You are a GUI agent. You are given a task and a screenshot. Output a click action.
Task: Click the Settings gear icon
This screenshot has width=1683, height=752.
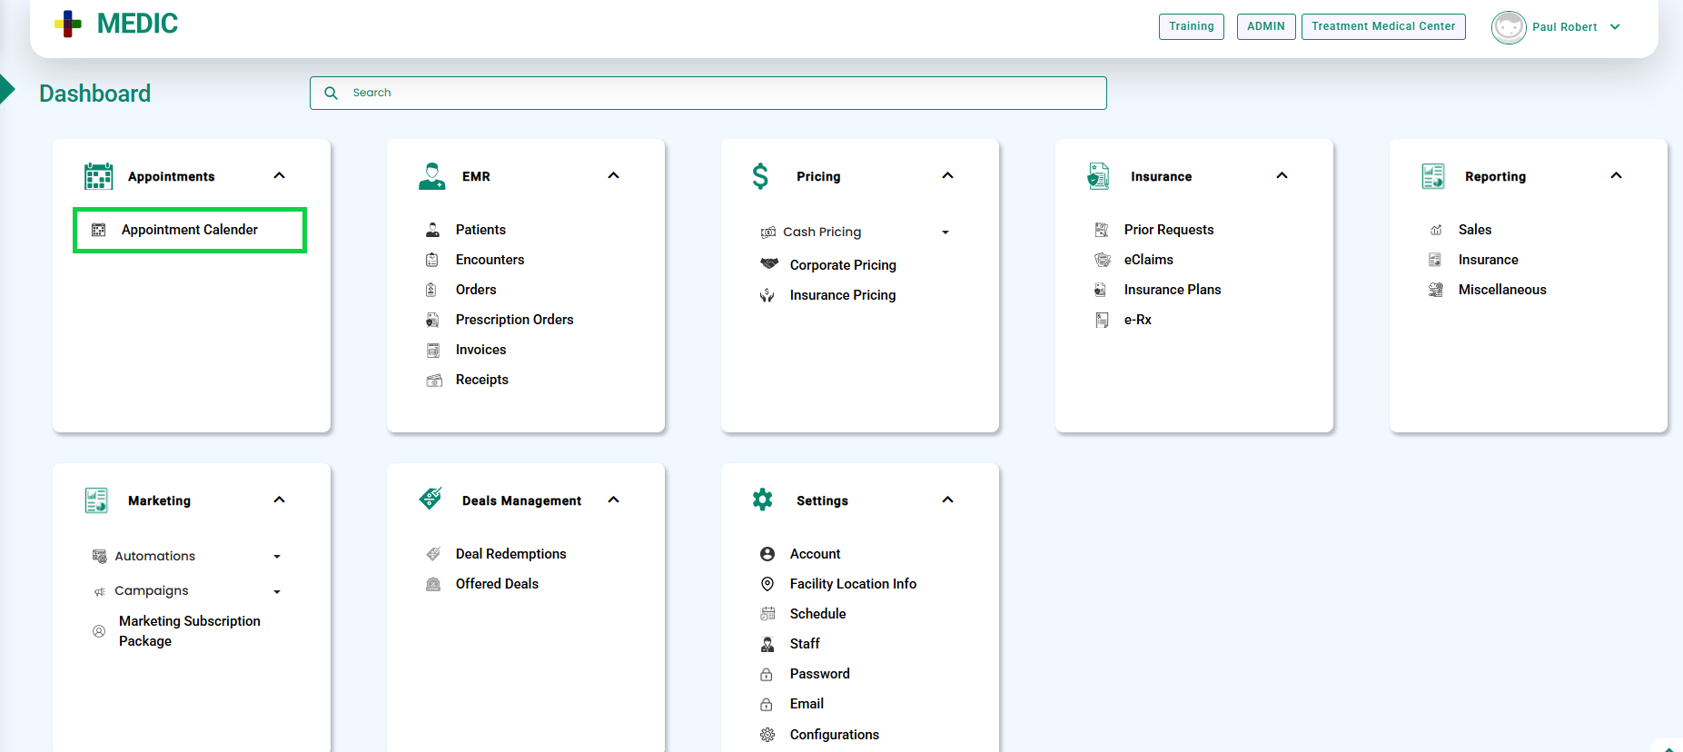(763, 500)
